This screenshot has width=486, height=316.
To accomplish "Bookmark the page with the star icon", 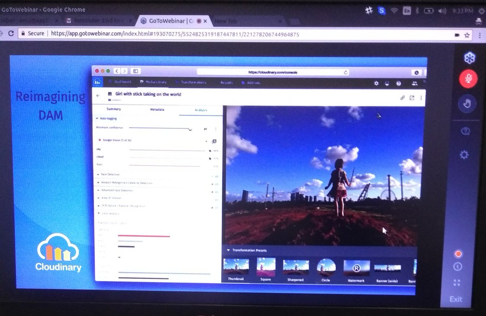I will [x=467, y=35].
